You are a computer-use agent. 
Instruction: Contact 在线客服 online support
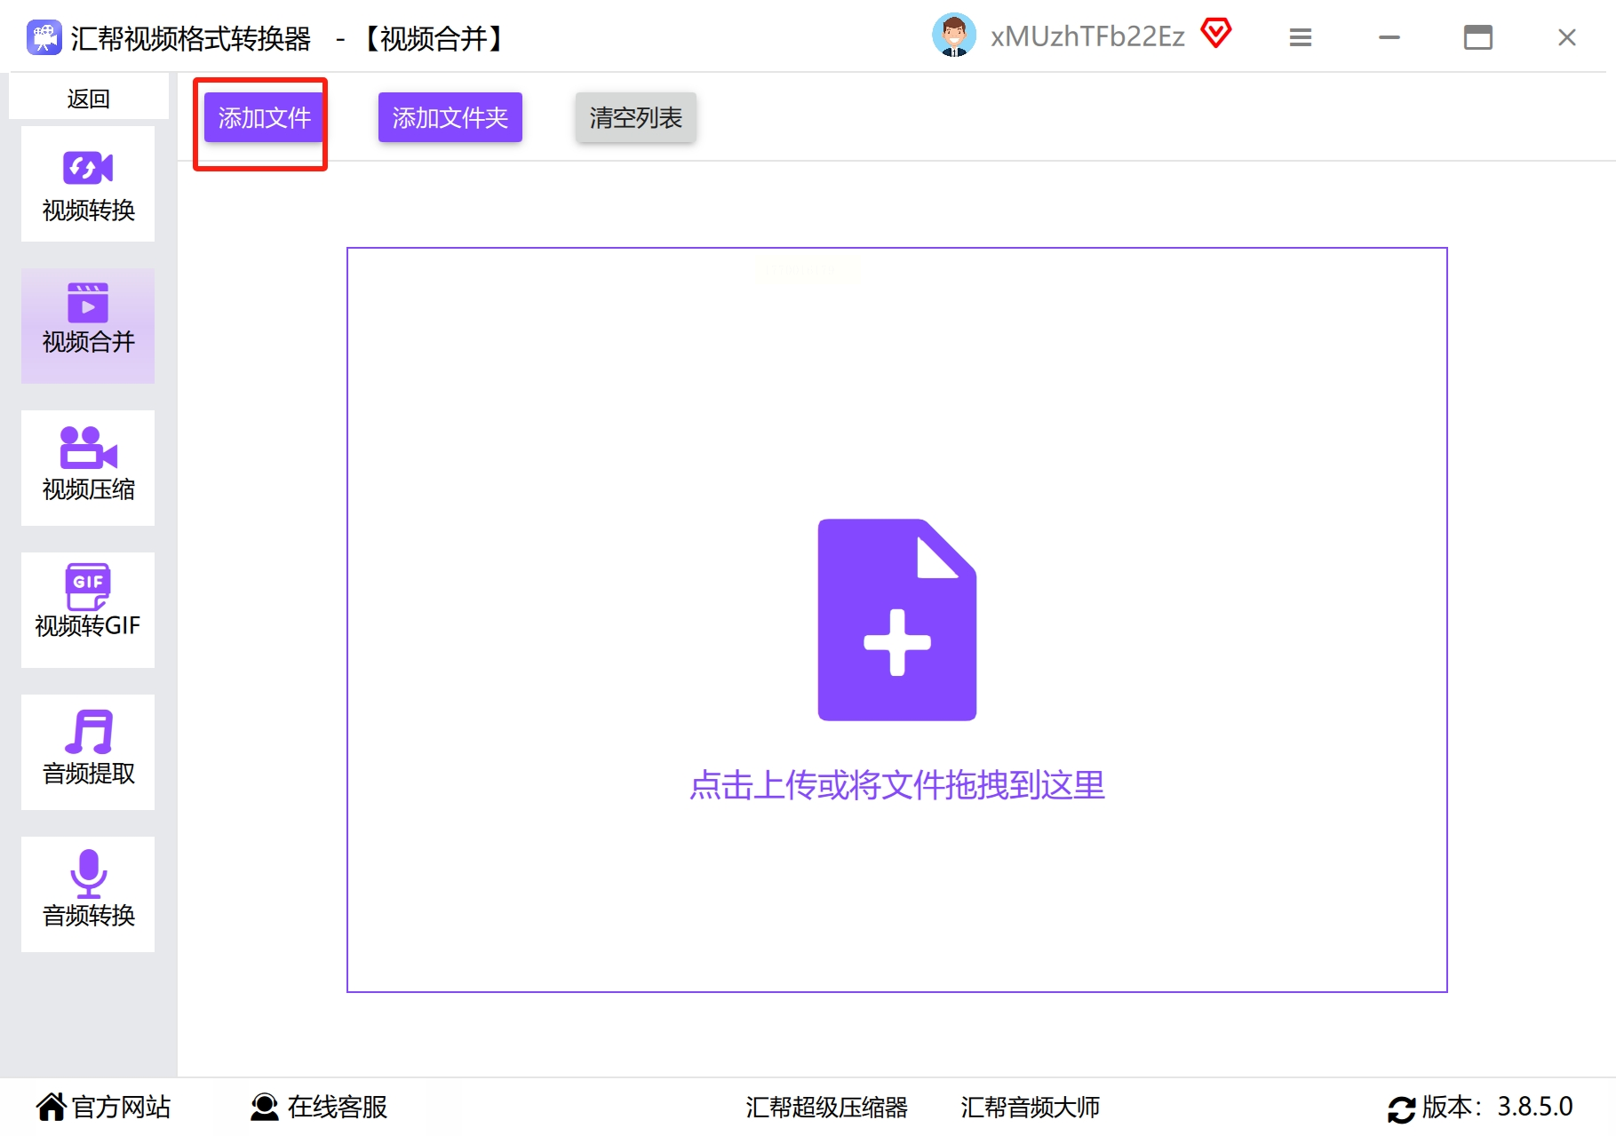pos(320,1107)
